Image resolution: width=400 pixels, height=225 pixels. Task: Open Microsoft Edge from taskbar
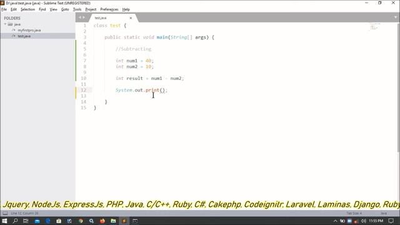click(47, 221)
